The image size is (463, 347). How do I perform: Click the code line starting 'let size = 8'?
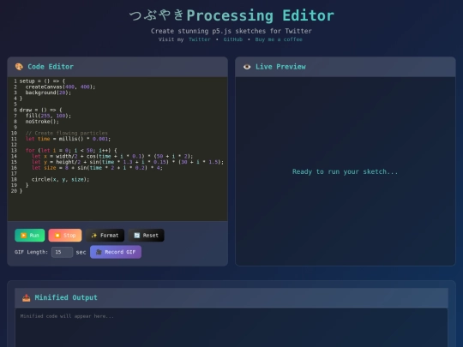coord(97,168)
